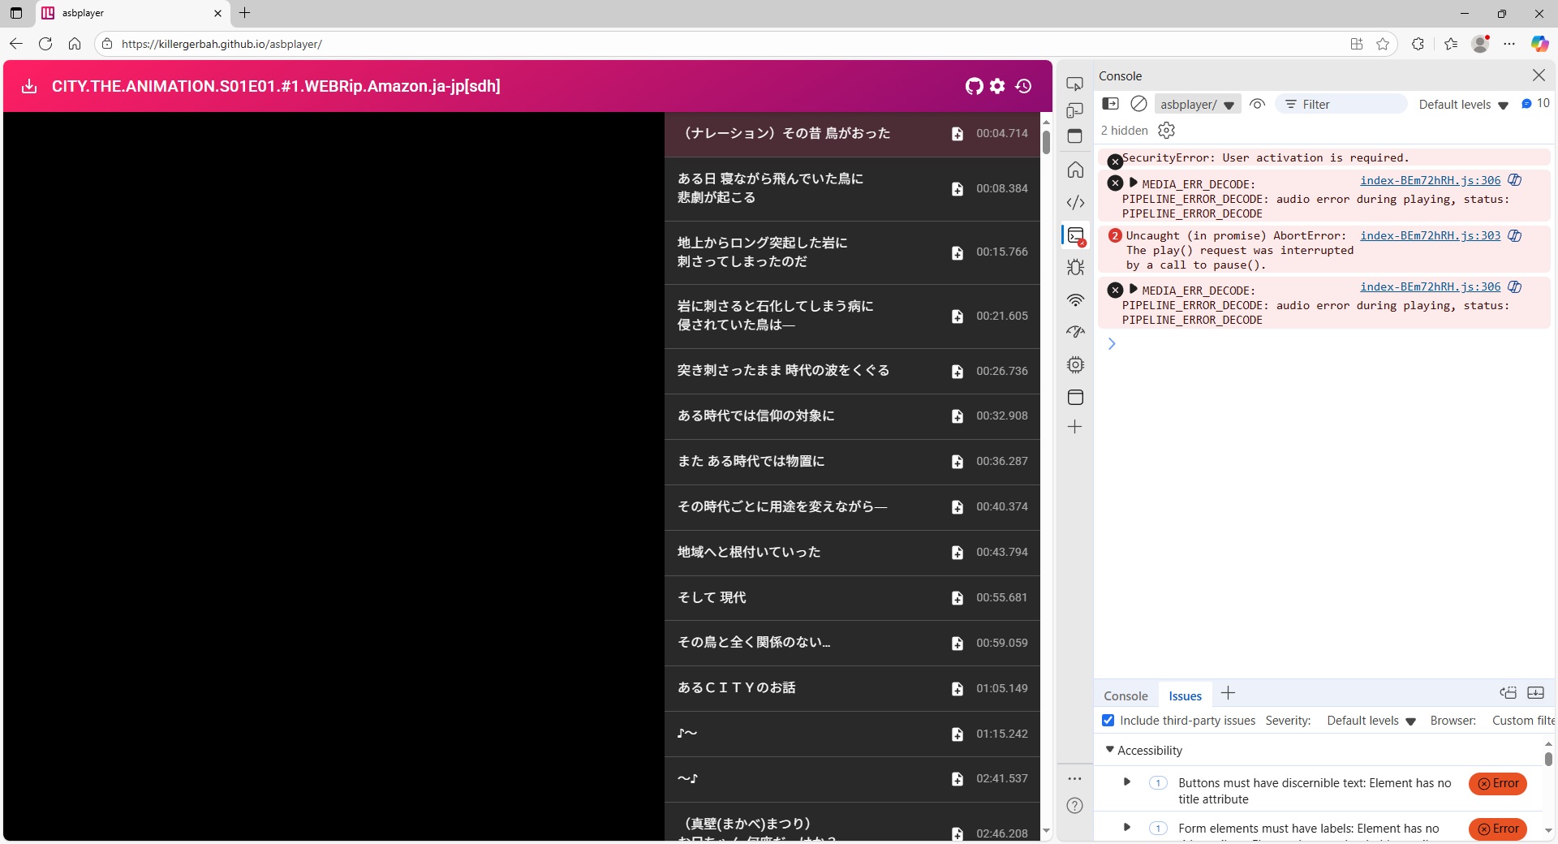This screenshot has width=1558, height=844.
Task: Copy subtitle at 01:15.242
Action: (958, 734)
